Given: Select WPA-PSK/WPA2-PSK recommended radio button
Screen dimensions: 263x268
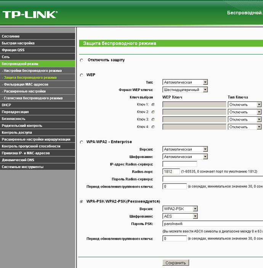Looking at the screenshot, I should click(x=82, y=202).
